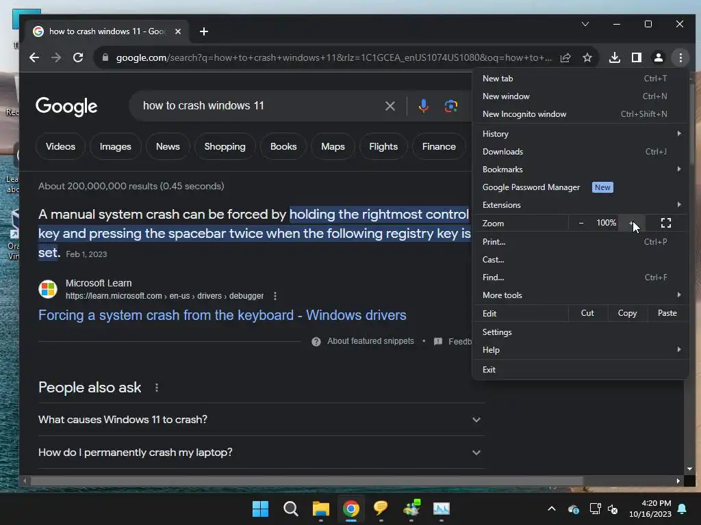
Task: Click the About featured snippets question icon
Action: 316,342
